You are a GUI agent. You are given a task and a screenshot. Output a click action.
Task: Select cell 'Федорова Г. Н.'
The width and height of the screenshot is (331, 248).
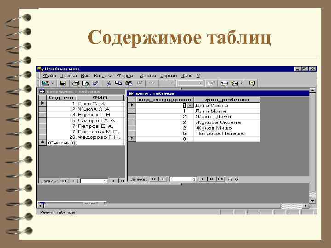[101, 137]
